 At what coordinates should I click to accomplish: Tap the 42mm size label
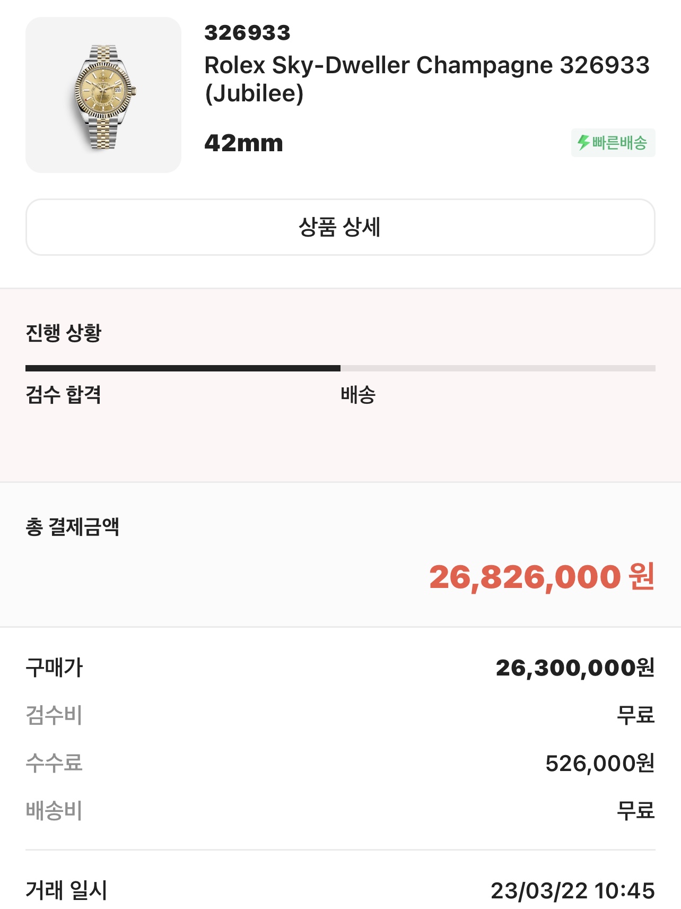(244, 143)
